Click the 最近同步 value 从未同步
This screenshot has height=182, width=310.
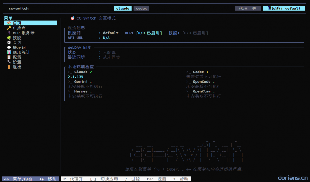click(x=111, y=57)
